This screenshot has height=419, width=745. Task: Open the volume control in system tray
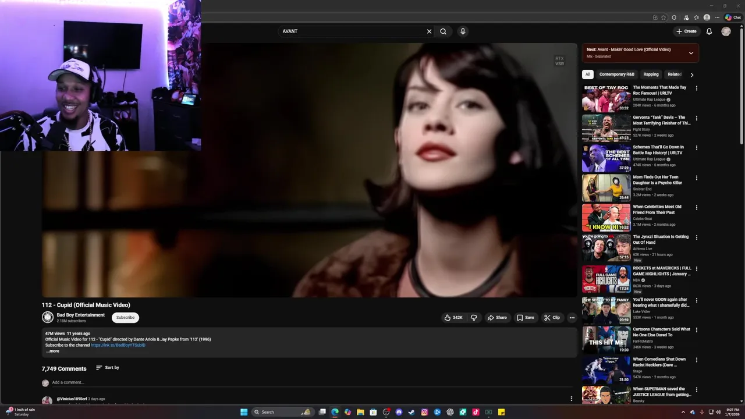(718, 412)
